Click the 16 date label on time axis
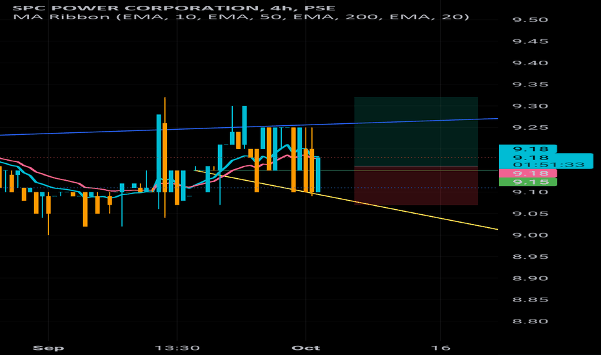601x355 pixels. [x=440, y=348]
